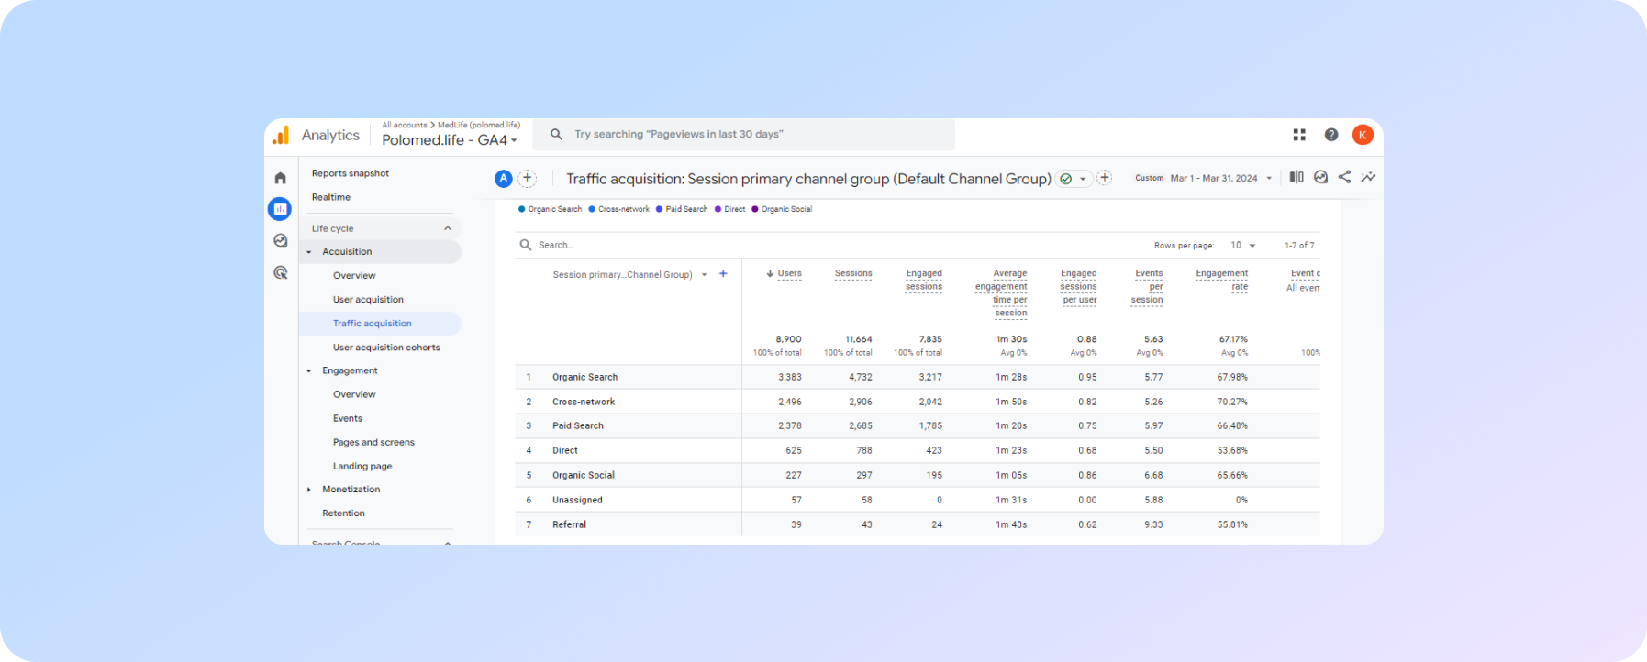The height and width of the screenshot is (662, 1647).
Task: Click the Unassigned row label
Action: point(577,500)
